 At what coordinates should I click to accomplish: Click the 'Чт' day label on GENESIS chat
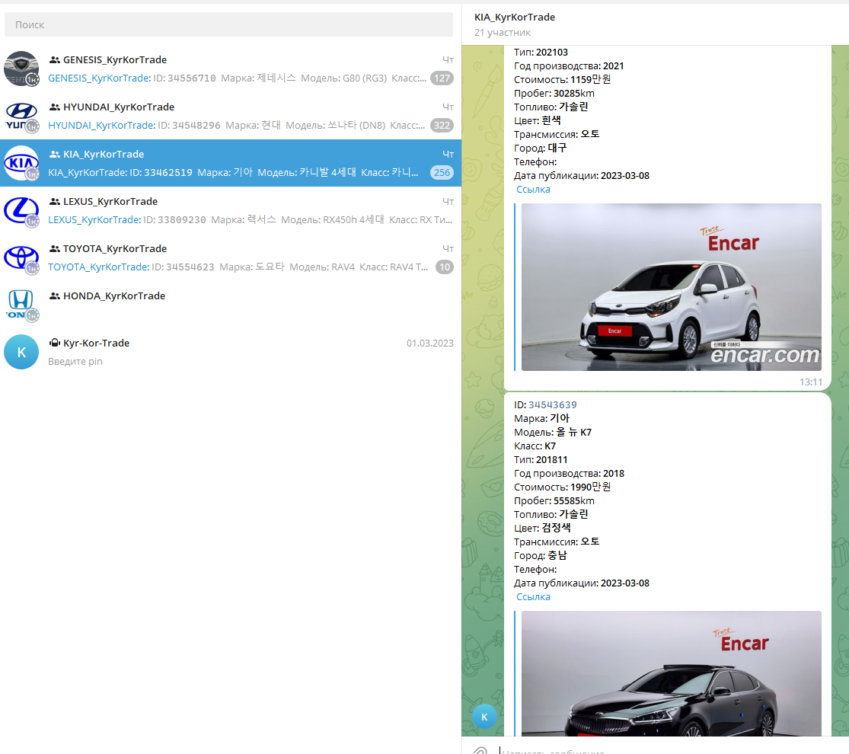coord(448,59)
